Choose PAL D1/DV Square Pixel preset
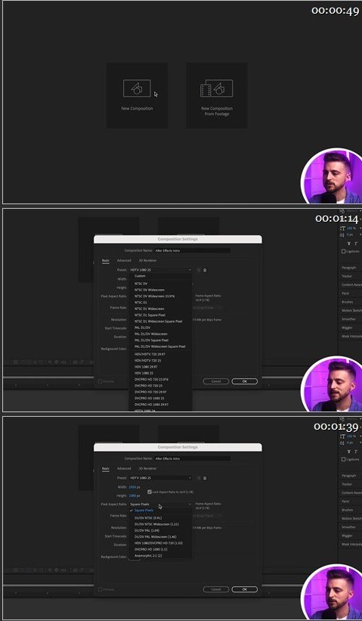 tap(151, 340)
